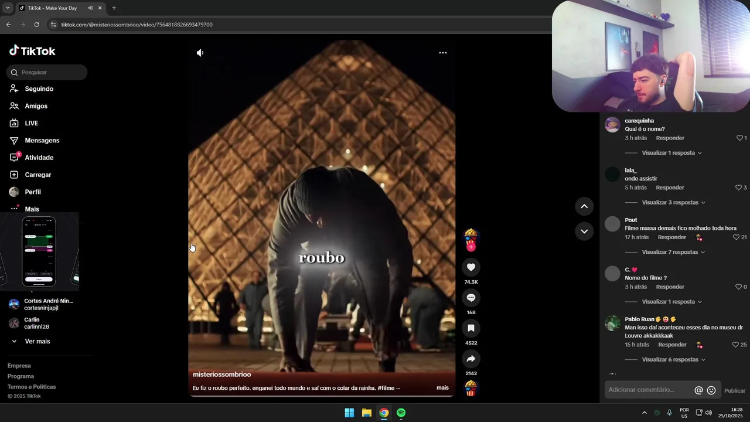Open Seguindo in the sidebar
The height and width of the screenshot is (422, 750).
pyautogui.click(x=39, y=89)
